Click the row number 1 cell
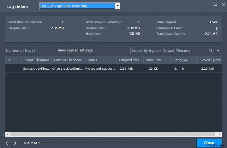The height and width of the screenshot is (148, 227). [10, 69]
